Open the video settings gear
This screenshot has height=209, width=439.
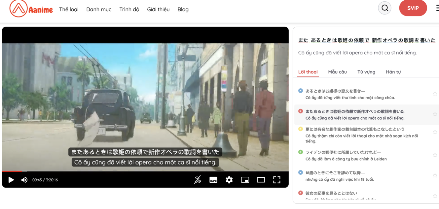(x=229, y=180)
